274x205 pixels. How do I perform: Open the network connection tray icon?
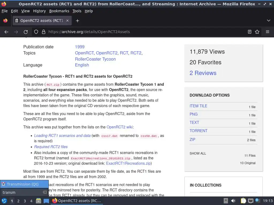click(x=250, y=201)
